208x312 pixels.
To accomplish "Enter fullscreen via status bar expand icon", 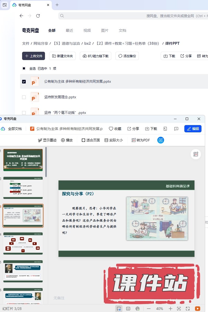I will (188, 309).
